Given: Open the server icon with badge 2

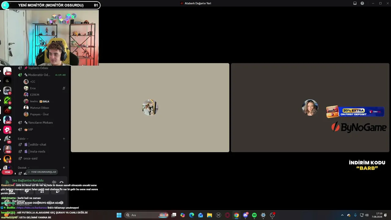Looking at the screenshot, I should tap(7, 159).
